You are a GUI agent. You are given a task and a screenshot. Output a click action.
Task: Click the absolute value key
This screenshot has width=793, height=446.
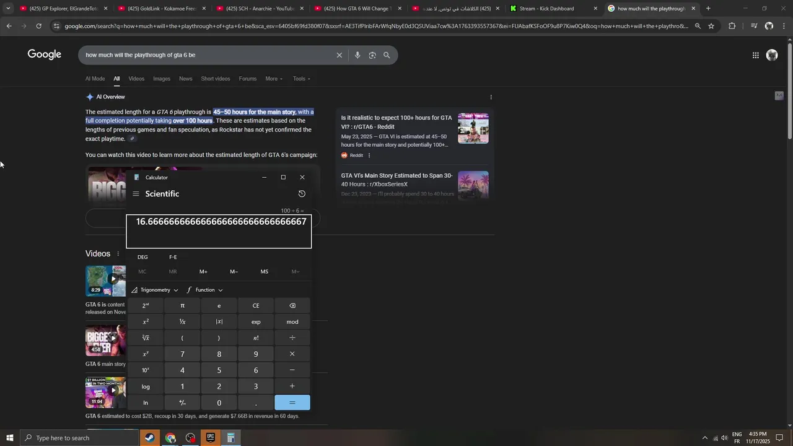[x=219, y=321]
